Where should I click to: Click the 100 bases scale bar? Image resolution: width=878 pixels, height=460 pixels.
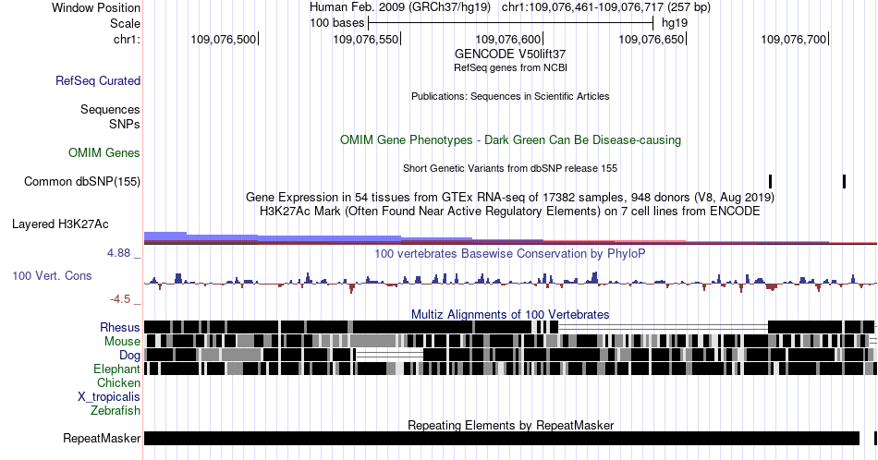click(x=511, y=23)
